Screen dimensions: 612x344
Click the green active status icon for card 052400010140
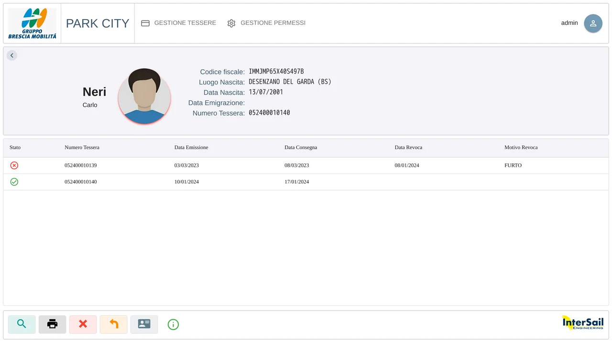pyautogui.click(x=14, y=182)
